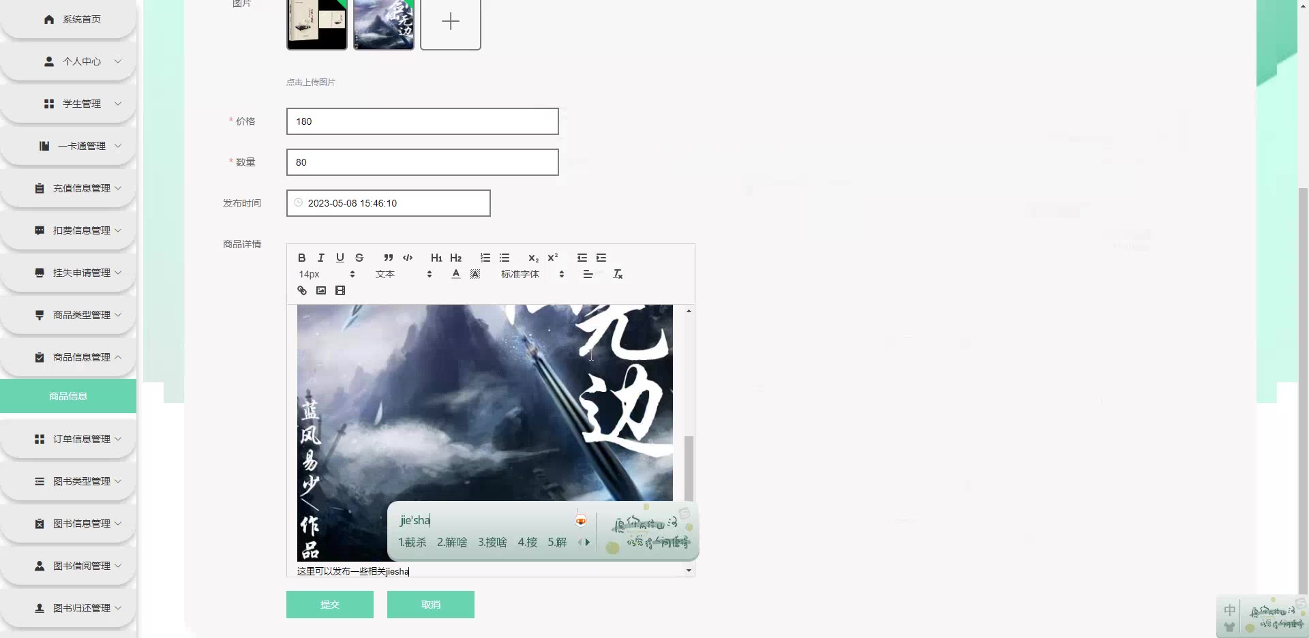Click the 提交 submit button
This screenshot has width=1309, height=638.
[x=330, y=605]
